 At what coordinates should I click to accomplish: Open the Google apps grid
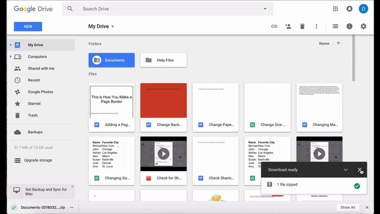[x=335, y=9]
